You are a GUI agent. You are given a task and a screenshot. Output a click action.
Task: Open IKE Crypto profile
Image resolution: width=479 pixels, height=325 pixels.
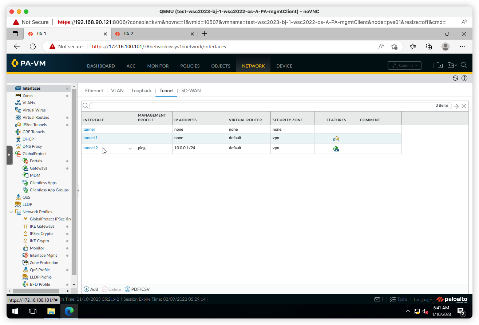(39, 241)
